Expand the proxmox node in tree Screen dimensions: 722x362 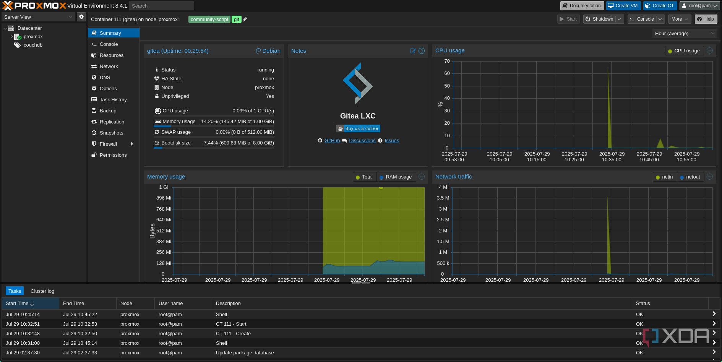[11, 37]
